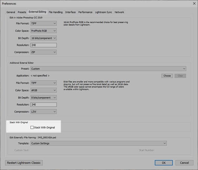Click the Photoshop Resolution field showing 240
The width and height of the screenshot is (198, 170).
tap(44, 45)
